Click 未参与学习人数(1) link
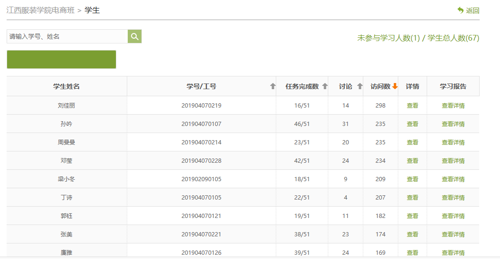This screenshot has height=259, width=500. (x=388, y=38)
